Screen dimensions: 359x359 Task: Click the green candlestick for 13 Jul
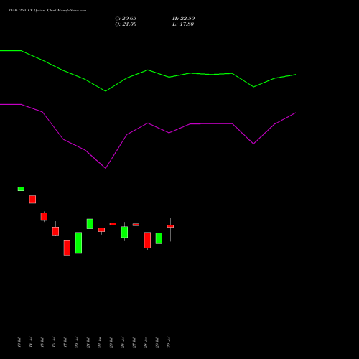[x=21, y=189]
